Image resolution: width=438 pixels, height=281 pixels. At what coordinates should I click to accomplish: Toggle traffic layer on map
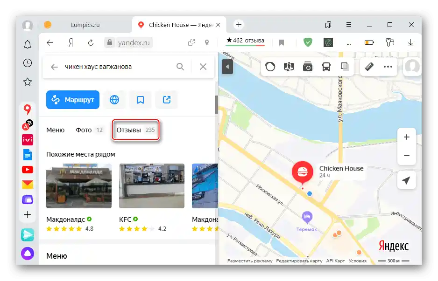tap(270, 67)
